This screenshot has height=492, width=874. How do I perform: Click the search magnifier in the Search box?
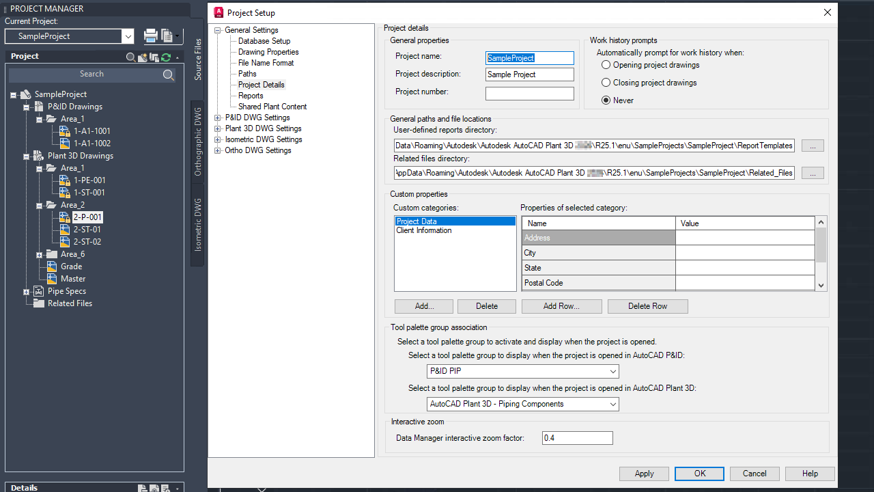pos(169,74)
